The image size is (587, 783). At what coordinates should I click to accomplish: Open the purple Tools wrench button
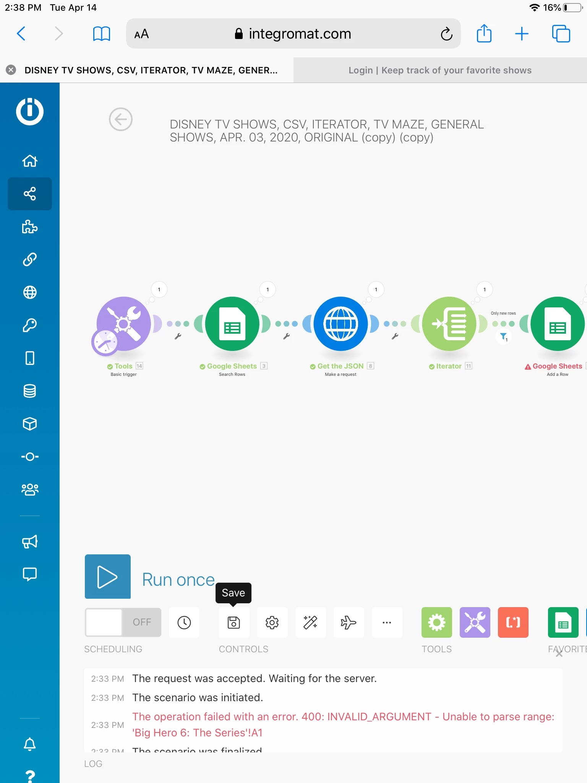pos(475,622)
